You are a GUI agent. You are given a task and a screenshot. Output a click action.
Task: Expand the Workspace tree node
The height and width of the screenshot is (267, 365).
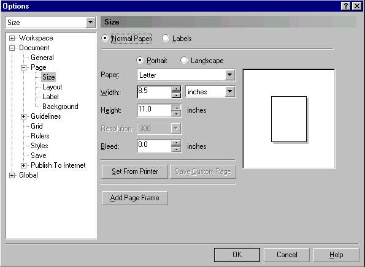click(12, 38)
